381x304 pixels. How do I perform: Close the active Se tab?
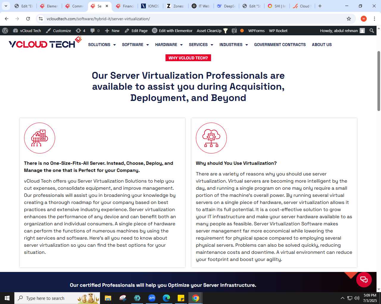click(107, 6)
